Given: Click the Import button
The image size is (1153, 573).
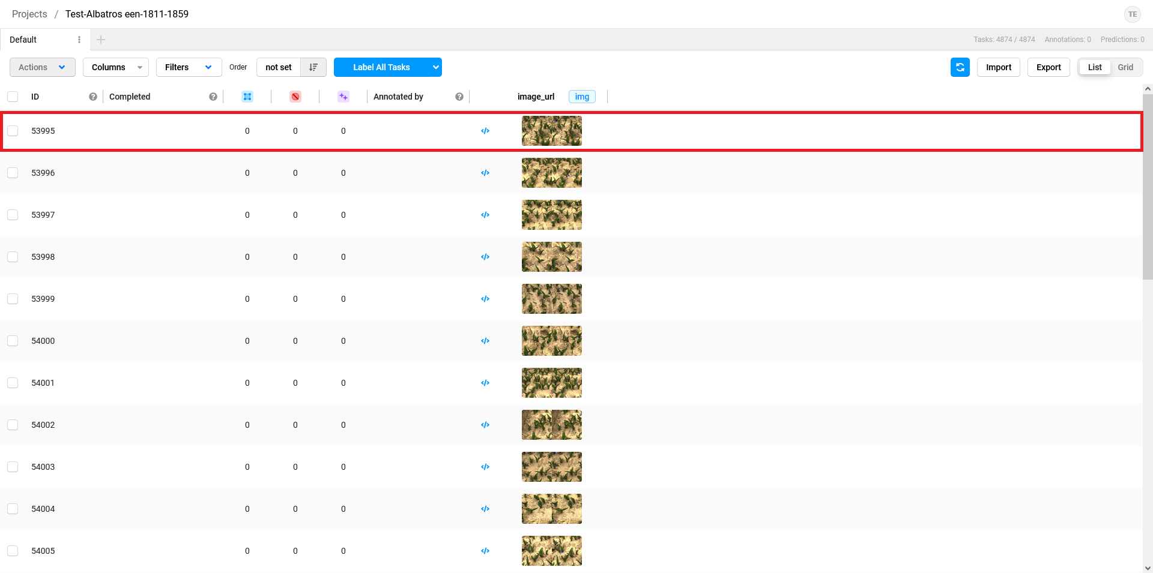Looking at the screenshot, I should point(998,67).
